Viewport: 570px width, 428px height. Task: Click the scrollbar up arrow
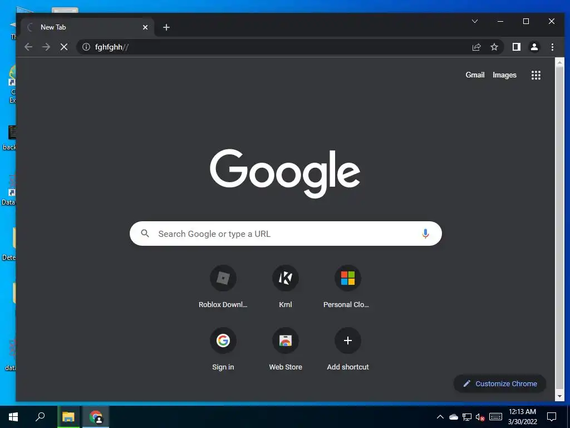560,62
